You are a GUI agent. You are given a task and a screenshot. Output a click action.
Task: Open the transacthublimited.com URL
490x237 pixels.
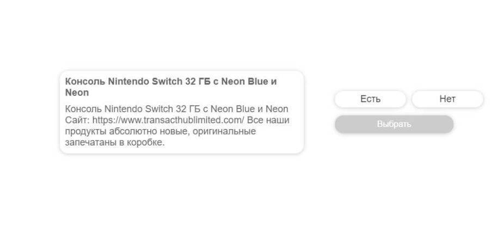[x=168, y=120]
